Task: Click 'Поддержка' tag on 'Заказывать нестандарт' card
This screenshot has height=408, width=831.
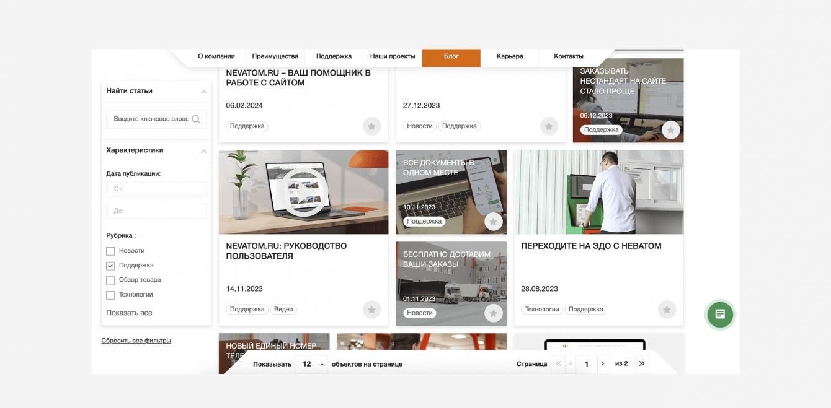Action: pos(602,130)
